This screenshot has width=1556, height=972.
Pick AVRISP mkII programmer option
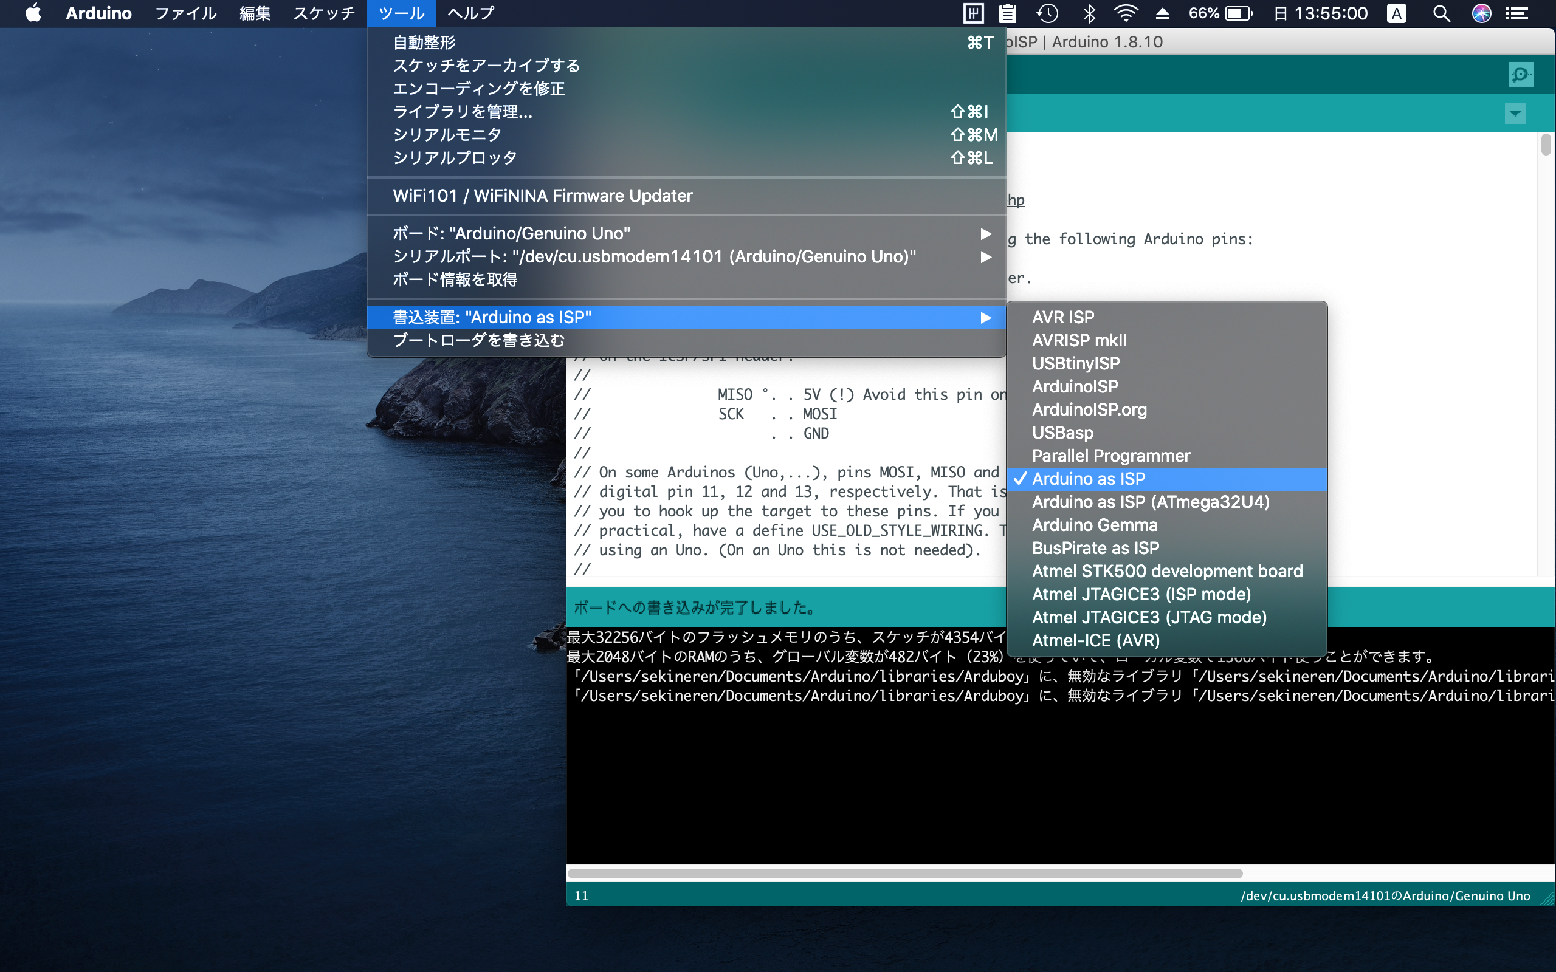pos(1079,340)
